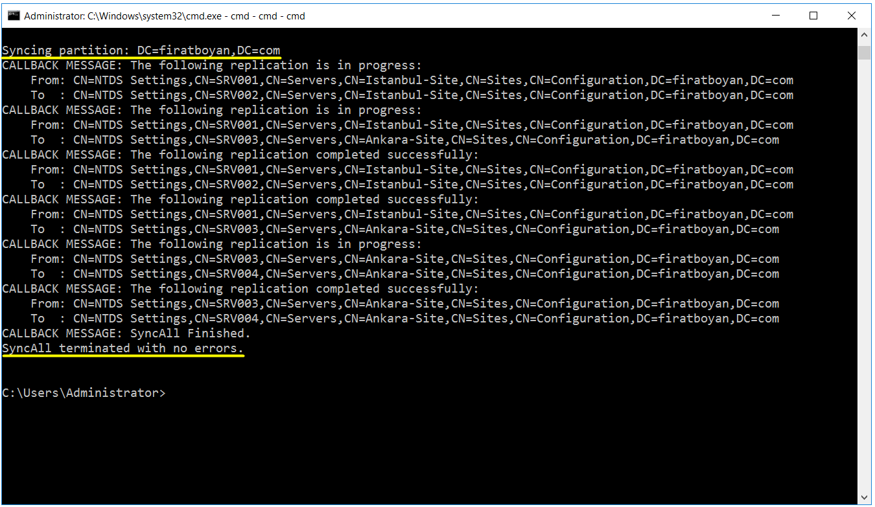Open the cmd.exe system menu icon
Image resolution: width=875 pixels, height=507 pixels.
[12, 16]
